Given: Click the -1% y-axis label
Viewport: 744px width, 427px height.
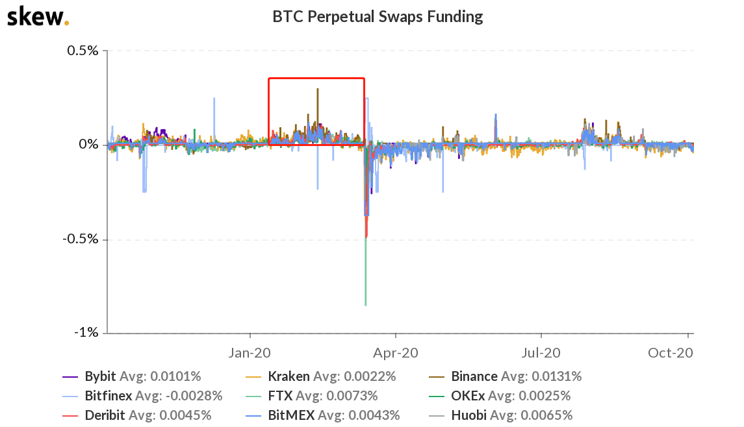Looking at the screenshot, I should pos(86,332).
